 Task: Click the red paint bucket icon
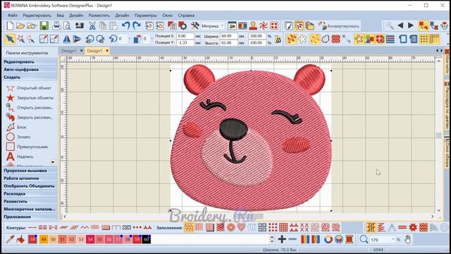pyautogui.click(x=20, y=239)
